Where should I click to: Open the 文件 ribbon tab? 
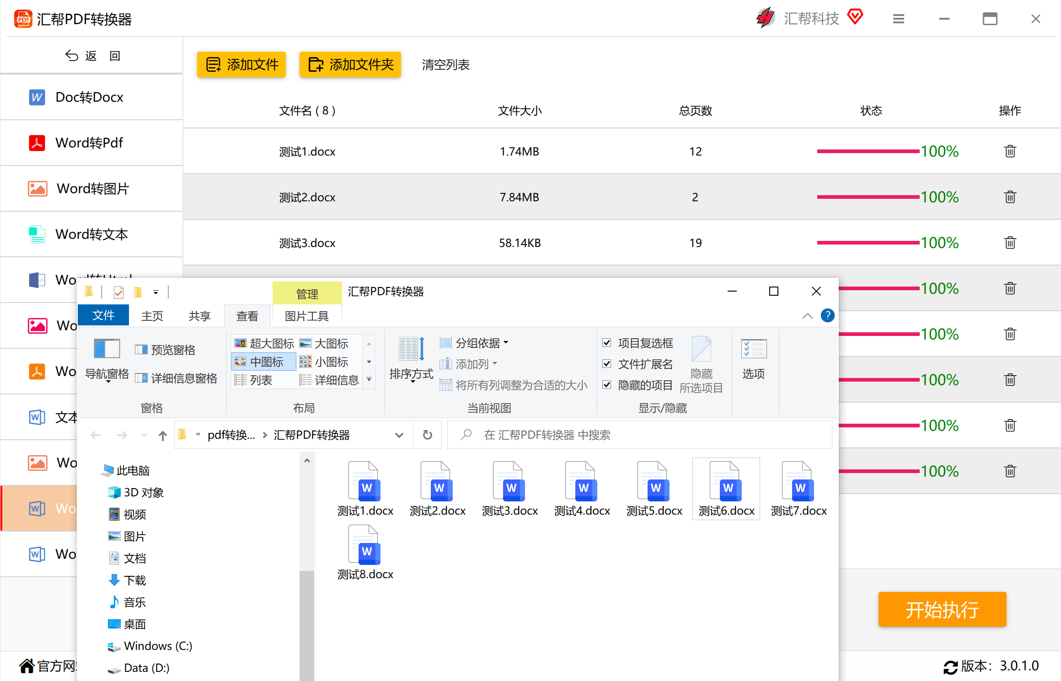click(103, 315)
